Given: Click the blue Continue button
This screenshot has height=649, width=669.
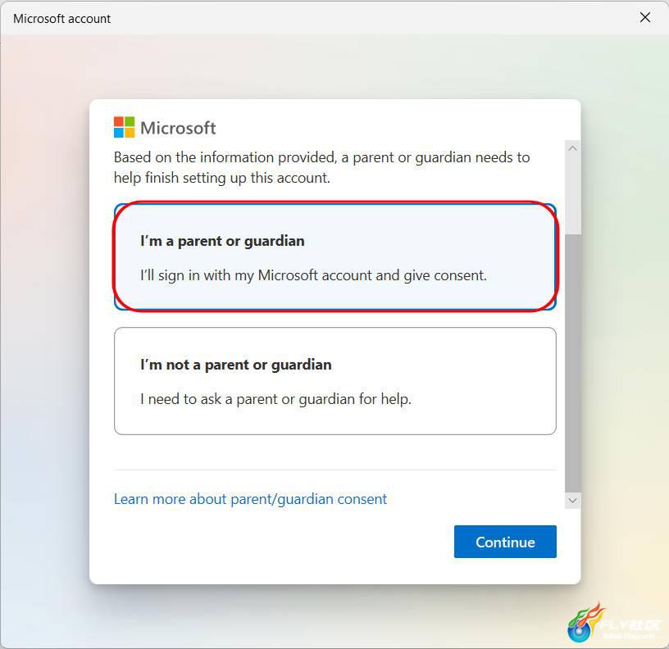Looking at the screenshot, I should tap(505, 542).
